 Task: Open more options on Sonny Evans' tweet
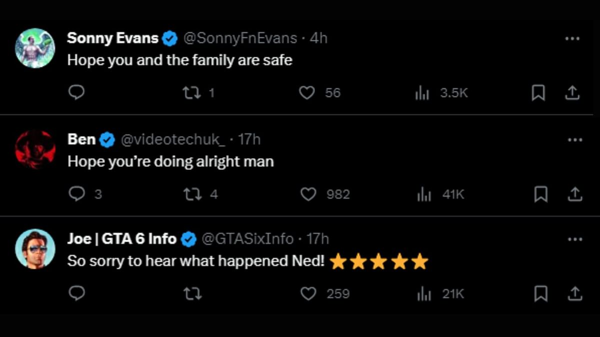click(x=572, y=39)
